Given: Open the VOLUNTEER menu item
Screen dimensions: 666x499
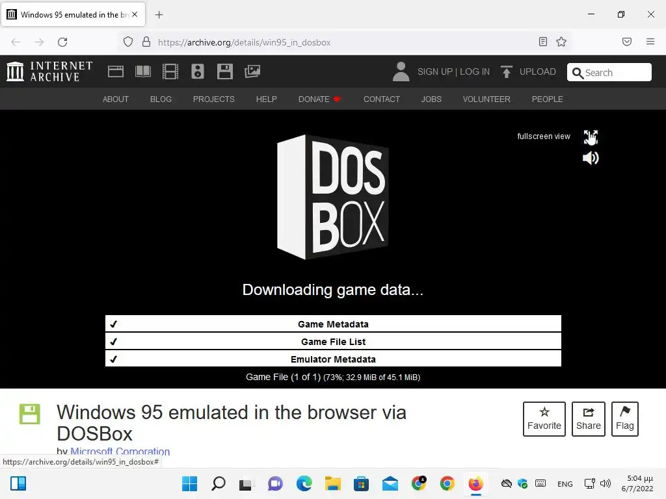Looking at the screenshot, I should (486, 99).
